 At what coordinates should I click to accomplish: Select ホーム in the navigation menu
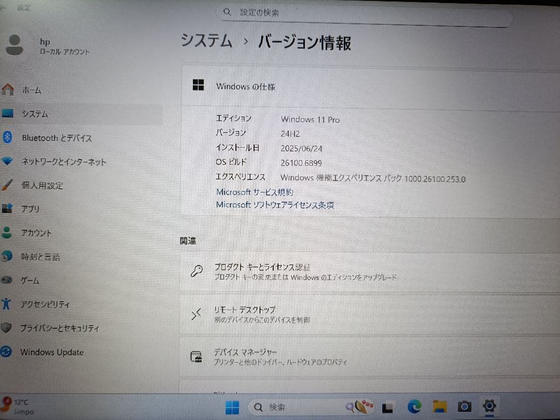coord(32,90)
